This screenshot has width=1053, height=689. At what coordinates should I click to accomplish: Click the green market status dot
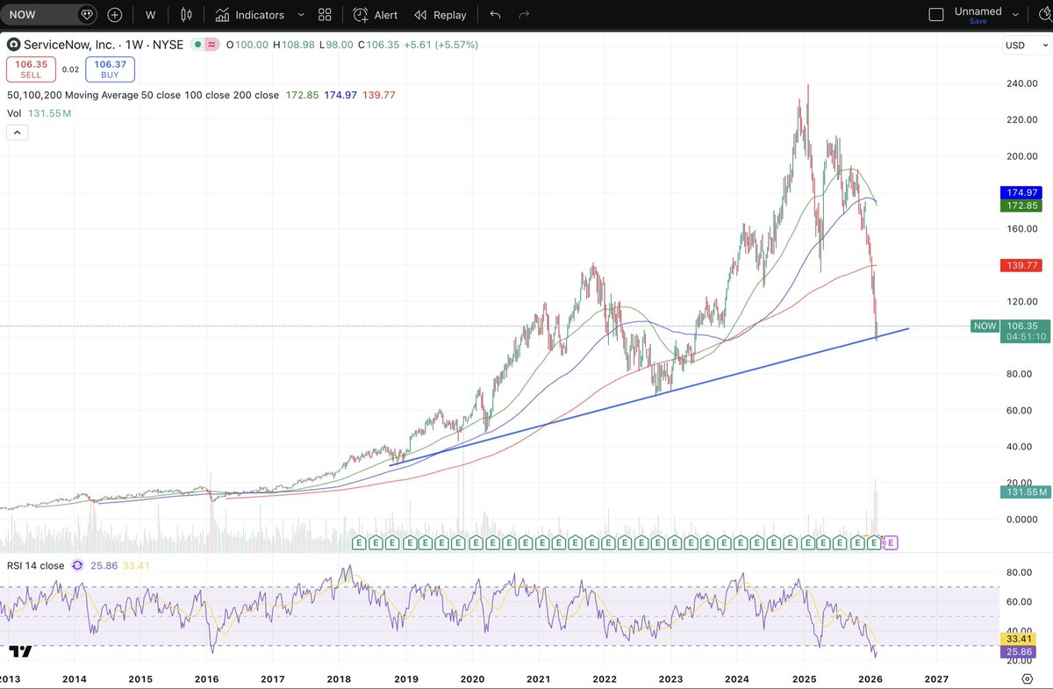click(199, 44)
